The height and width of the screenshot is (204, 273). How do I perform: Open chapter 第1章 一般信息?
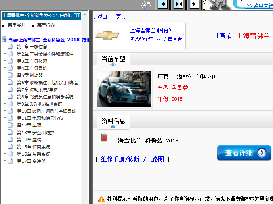pos(32,47)
